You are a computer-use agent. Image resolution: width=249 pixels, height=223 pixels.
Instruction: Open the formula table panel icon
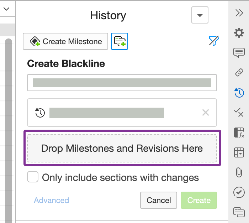pyautogui.click(x=239, y=133)
